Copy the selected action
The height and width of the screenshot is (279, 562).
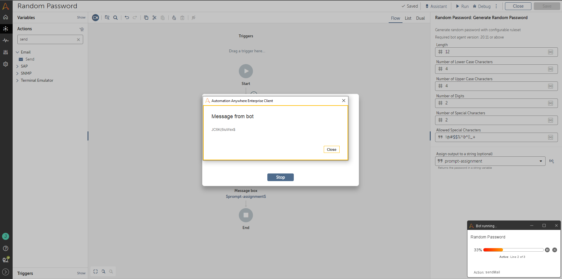(x=146, y=18)
